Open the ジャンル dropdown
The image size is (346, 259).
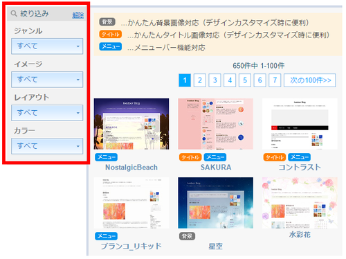tap(47, 46)
